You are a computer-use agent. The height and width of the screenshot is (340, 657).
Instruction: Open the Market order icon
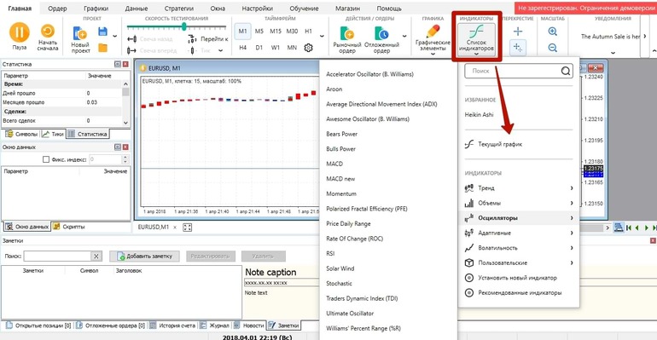point(347,33)
